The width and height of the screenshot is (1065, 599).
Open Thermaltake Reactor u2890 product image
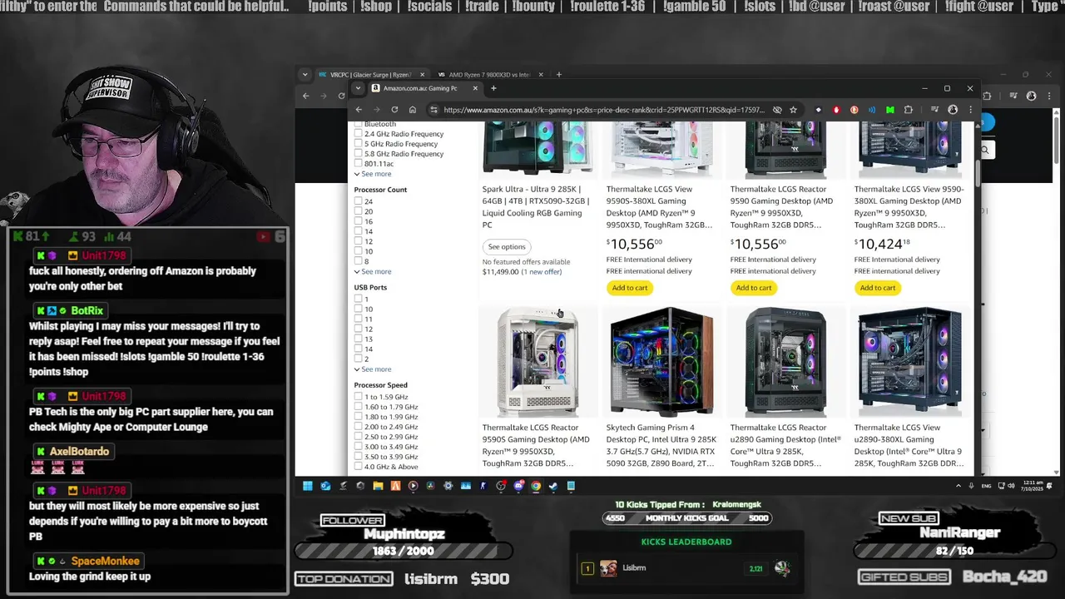point(785,361)
